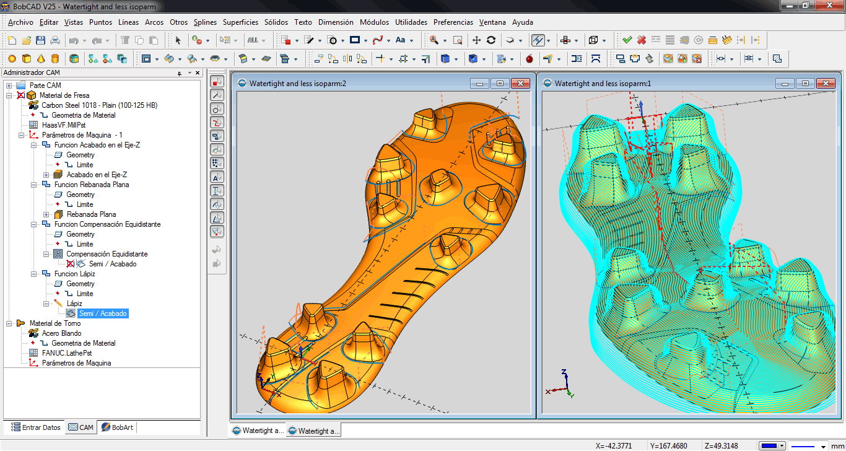Viewport: 846px width, 451px height.
Task: Click the red X cancel toolbar icon
Action: click(x=642, y=40)
